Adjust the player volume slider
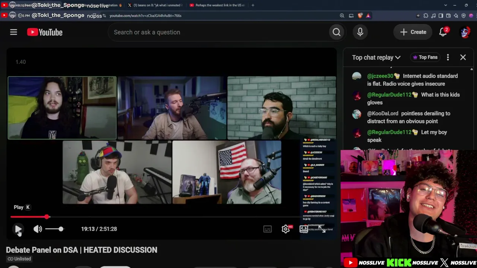 click(x=54, y=229)
